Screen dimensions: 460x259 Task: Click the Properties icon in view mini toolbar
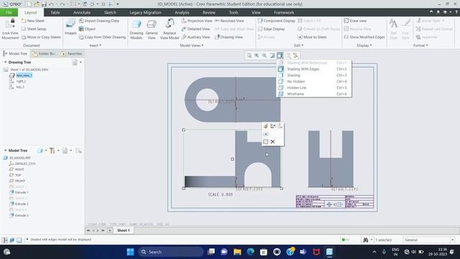(265, 126)
